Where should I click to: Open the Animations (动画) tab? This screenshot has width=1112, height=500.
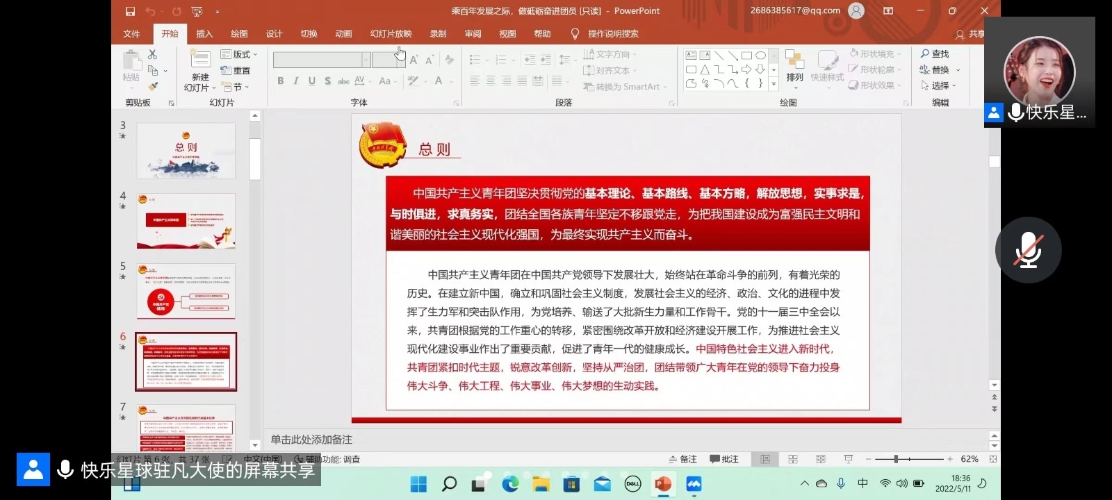[x=343, y=33]
